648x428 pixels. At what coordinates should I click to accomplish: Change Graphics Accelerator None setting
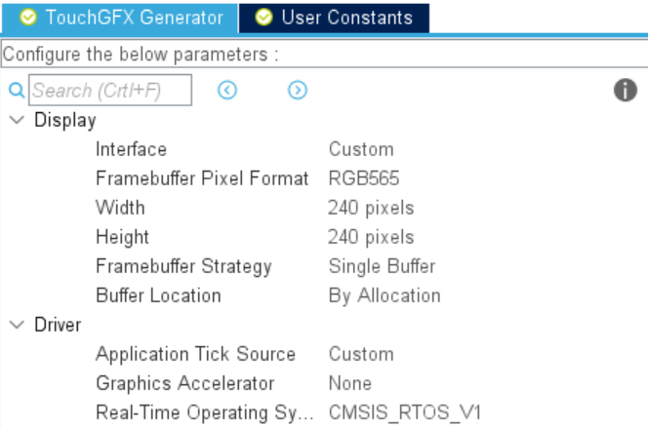(350, 383)
